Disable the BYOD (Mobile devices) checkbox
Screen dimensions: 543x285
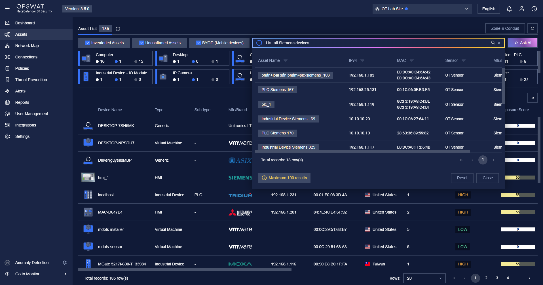click(198, 43)
